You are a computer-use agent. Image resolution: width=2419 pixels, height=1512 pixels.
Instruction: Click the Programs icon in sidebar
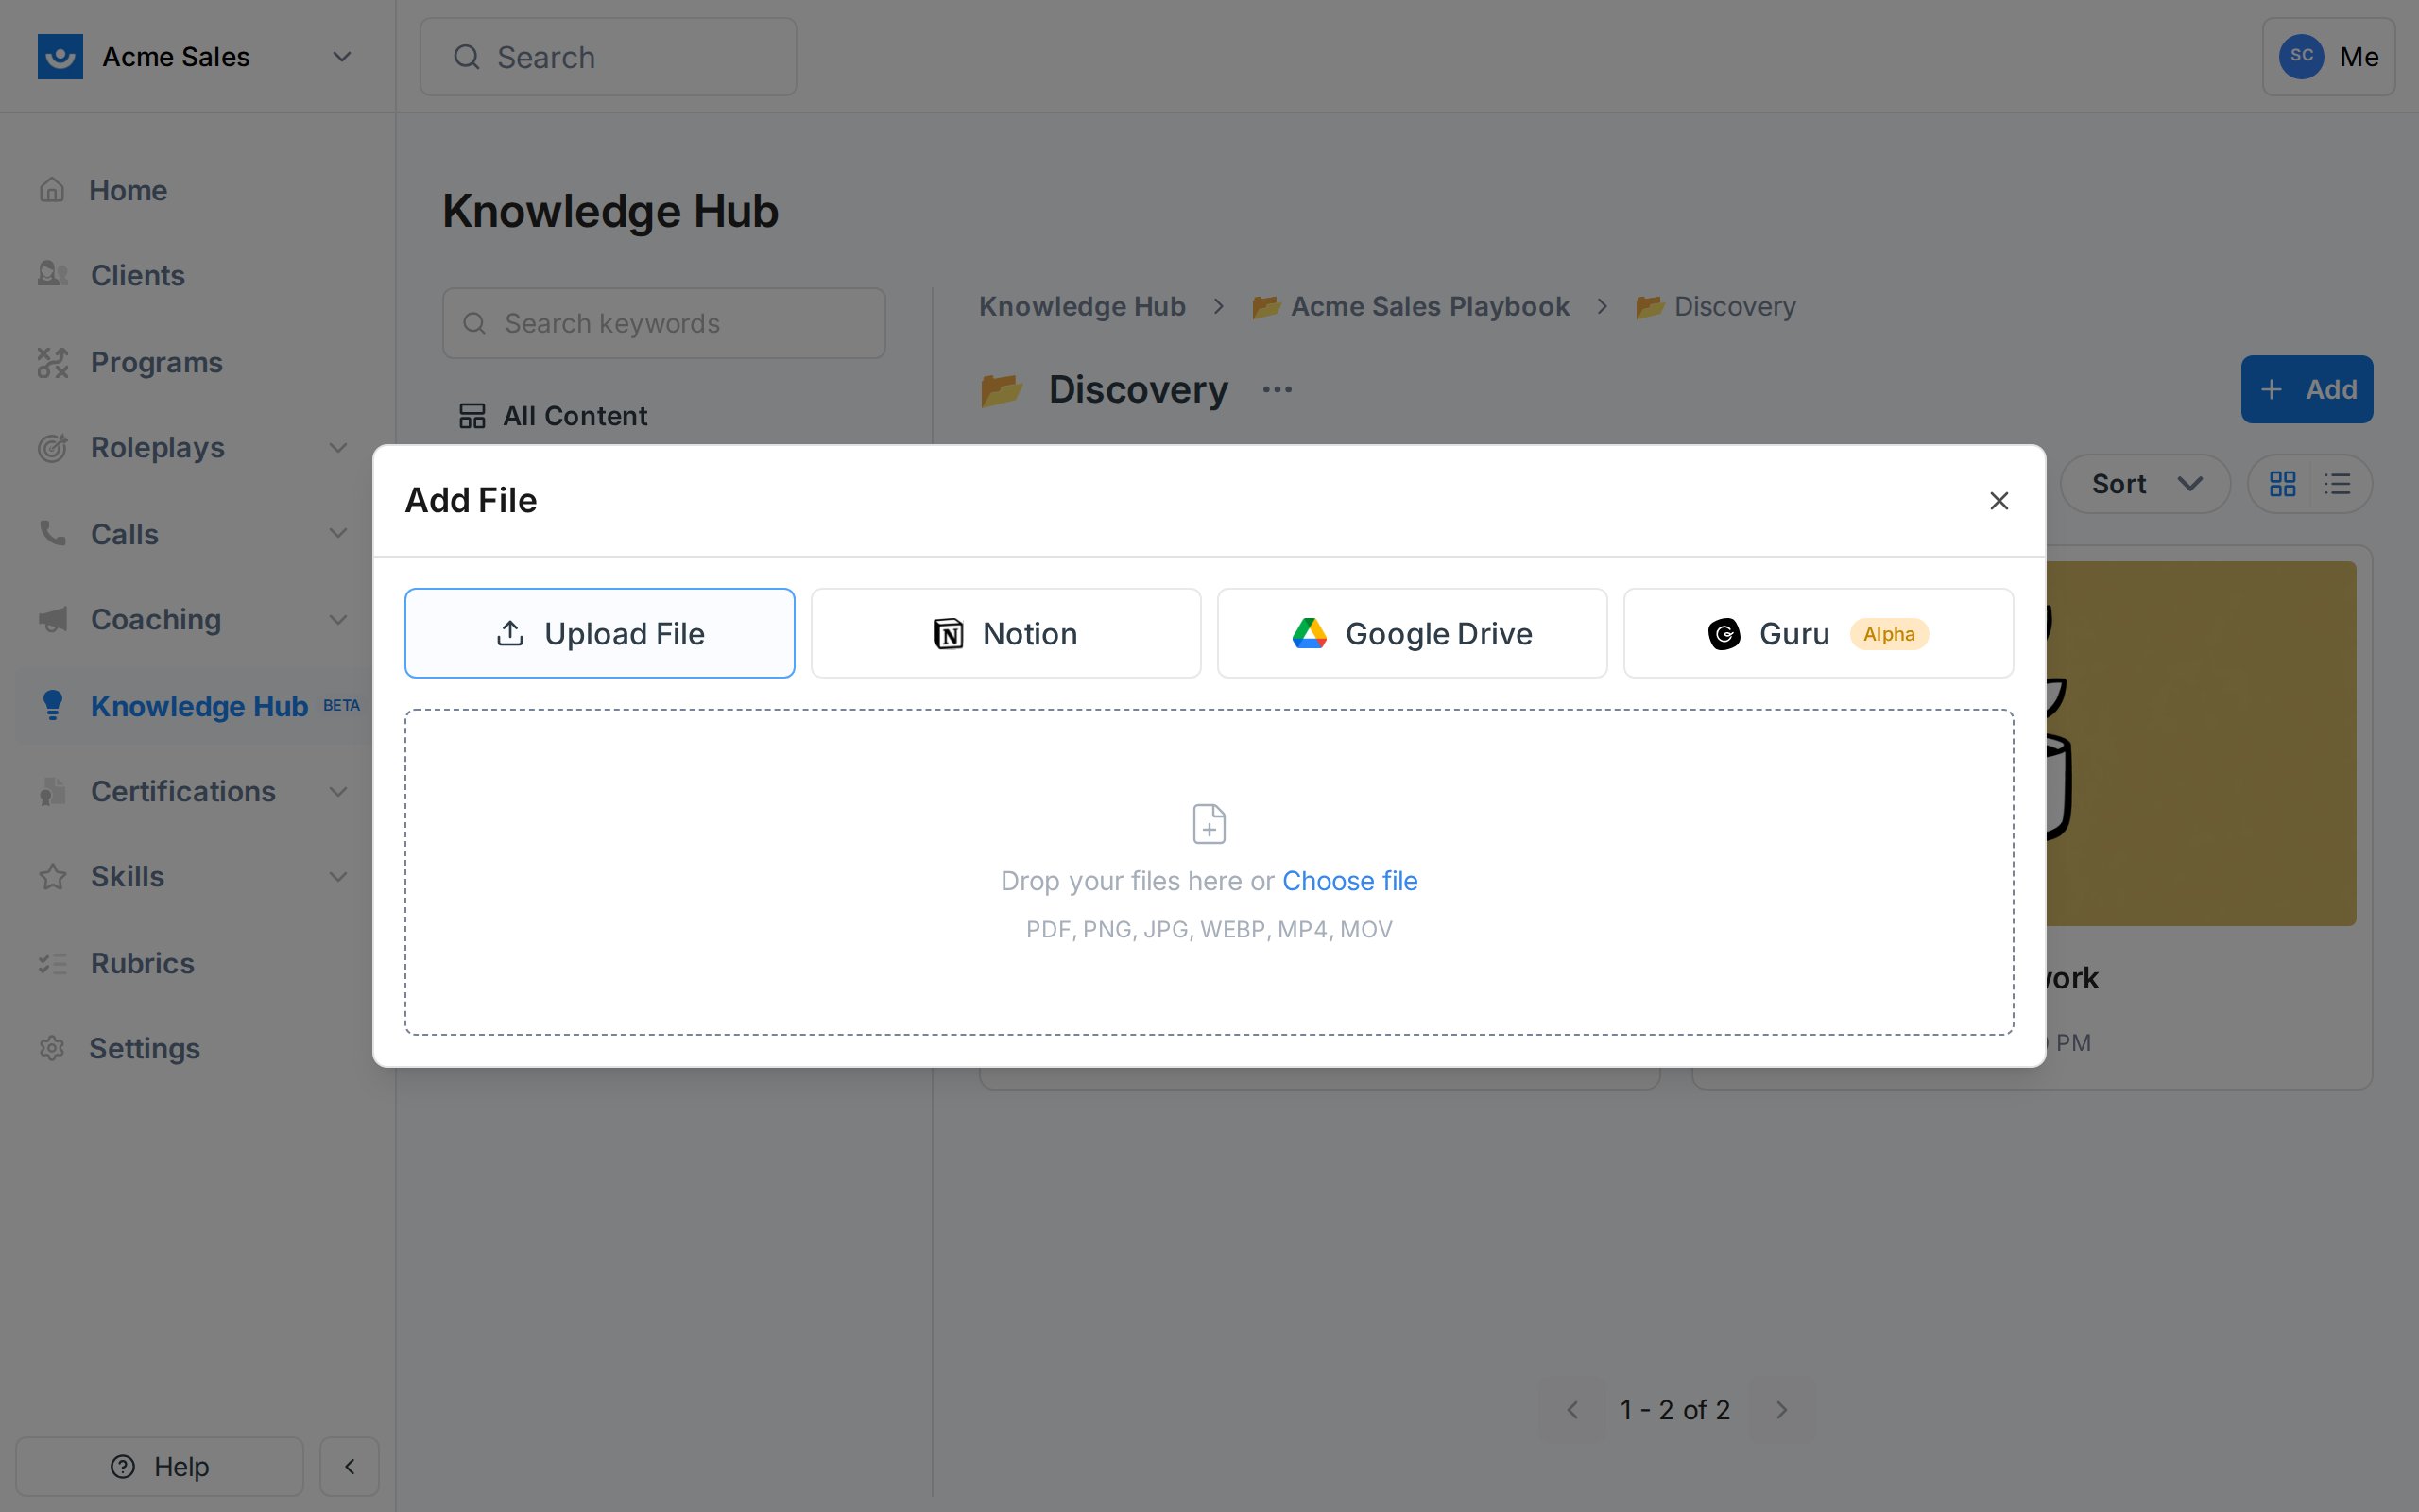[x=52, y=362]
